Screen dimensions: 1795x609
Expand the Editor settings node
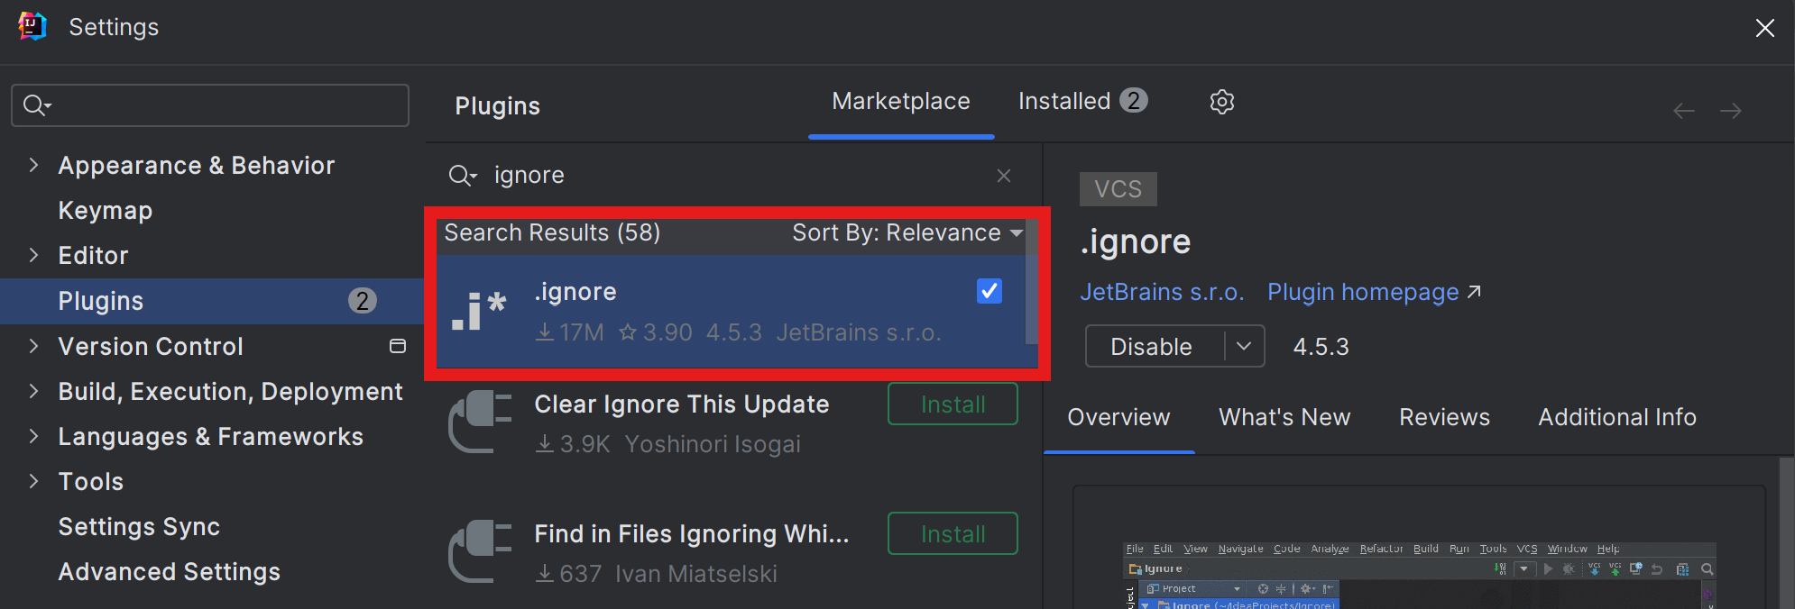33,255
